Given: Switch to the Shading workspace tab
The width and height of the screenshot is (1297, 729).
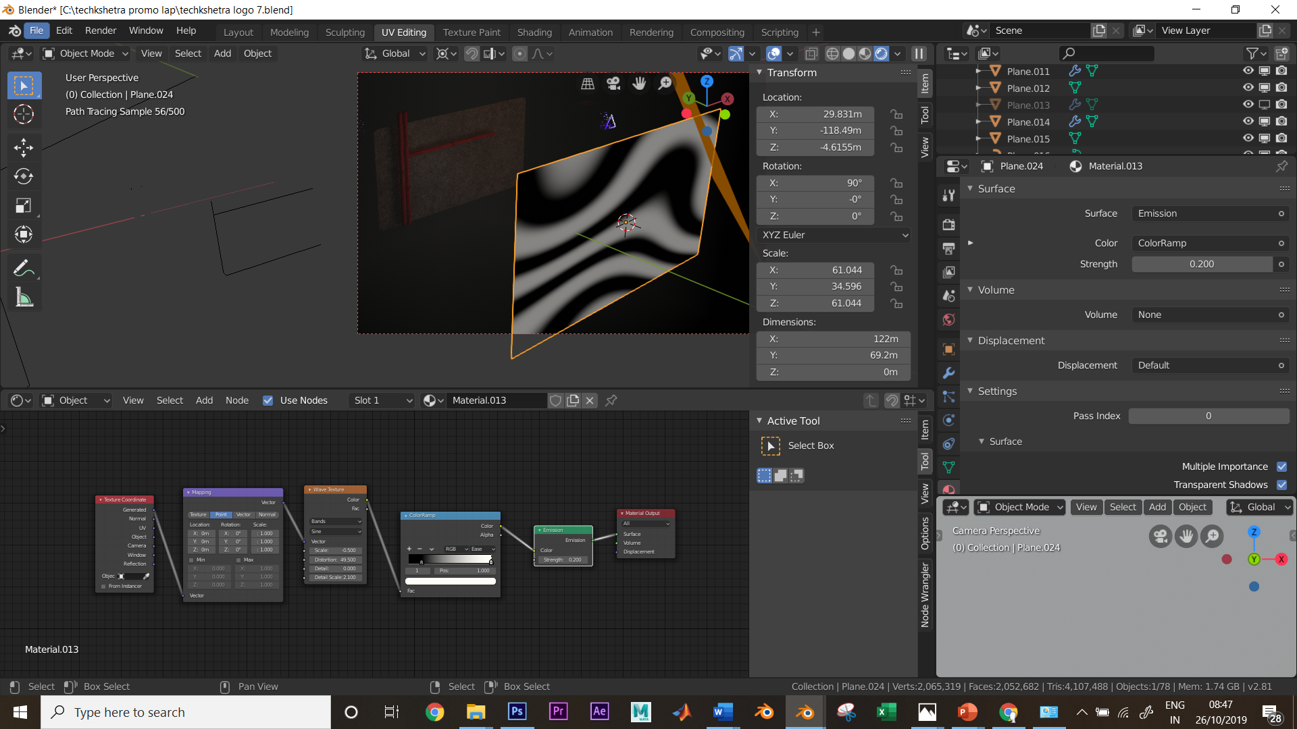Looking at the screenshot, I should click(x=534, y=32).
